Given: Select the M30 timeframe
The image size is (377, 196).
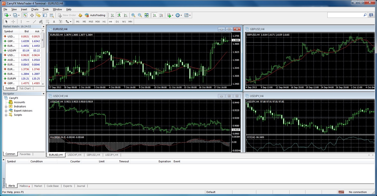Looking at the screenshot, I should pos(98,22).
